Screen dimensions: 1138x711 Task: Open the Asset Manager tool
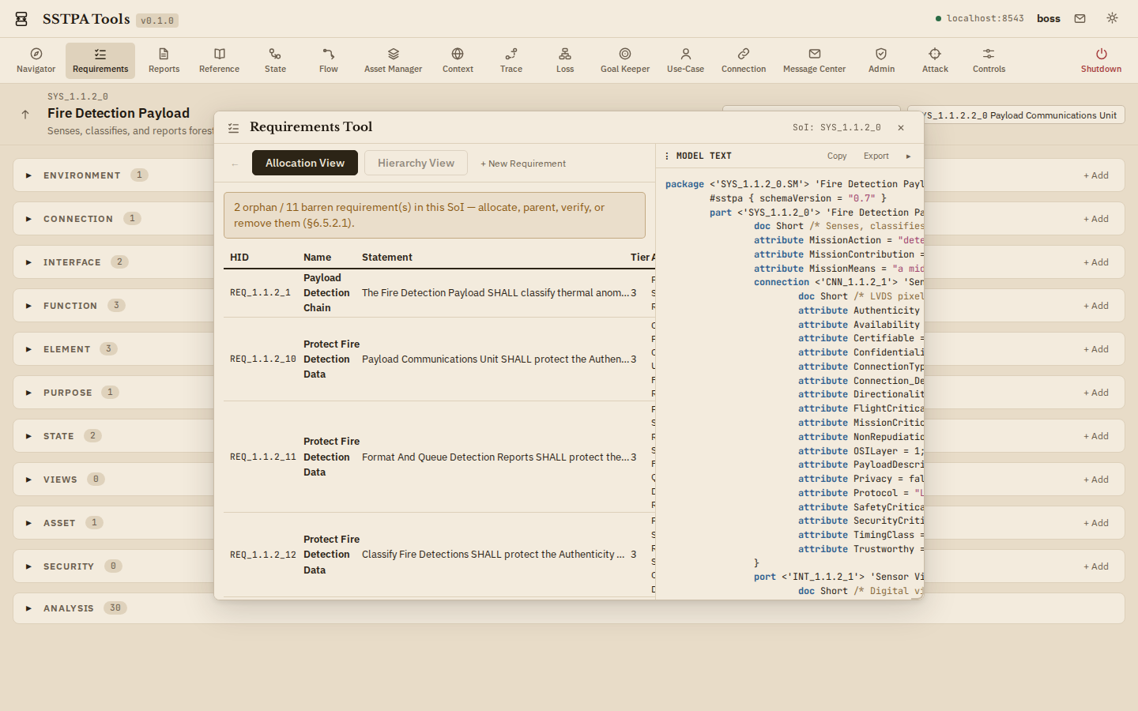(393, 61)
